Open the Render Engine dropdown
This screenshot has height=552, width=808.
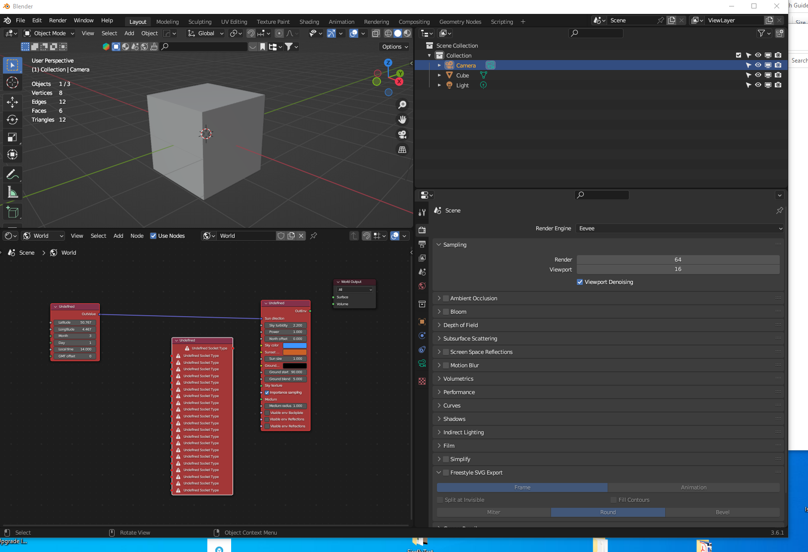[680, 228]
